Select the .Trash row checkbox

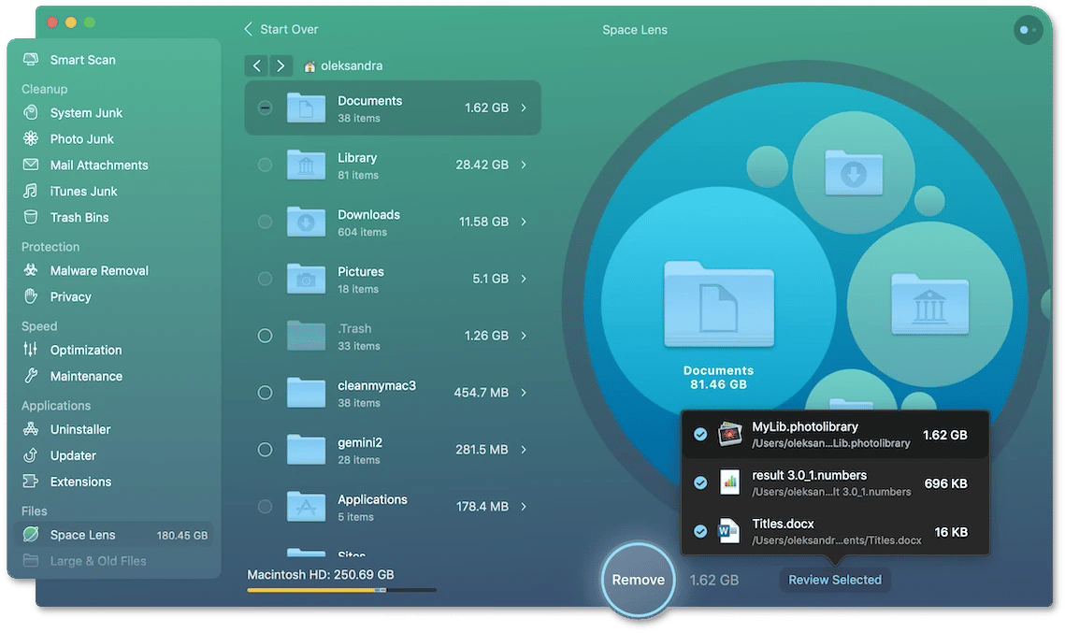265,336
